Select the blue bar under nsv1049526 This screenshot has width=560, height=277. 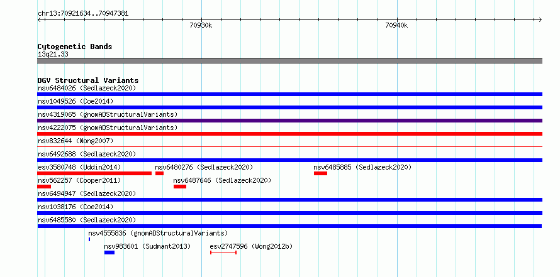coord(289,107)
